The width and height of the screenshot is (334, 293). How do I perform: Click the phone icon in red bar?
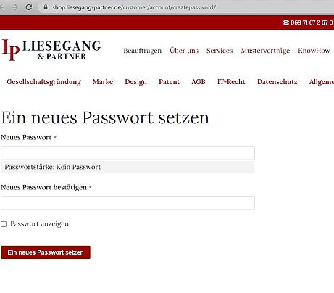coord(286,22)
